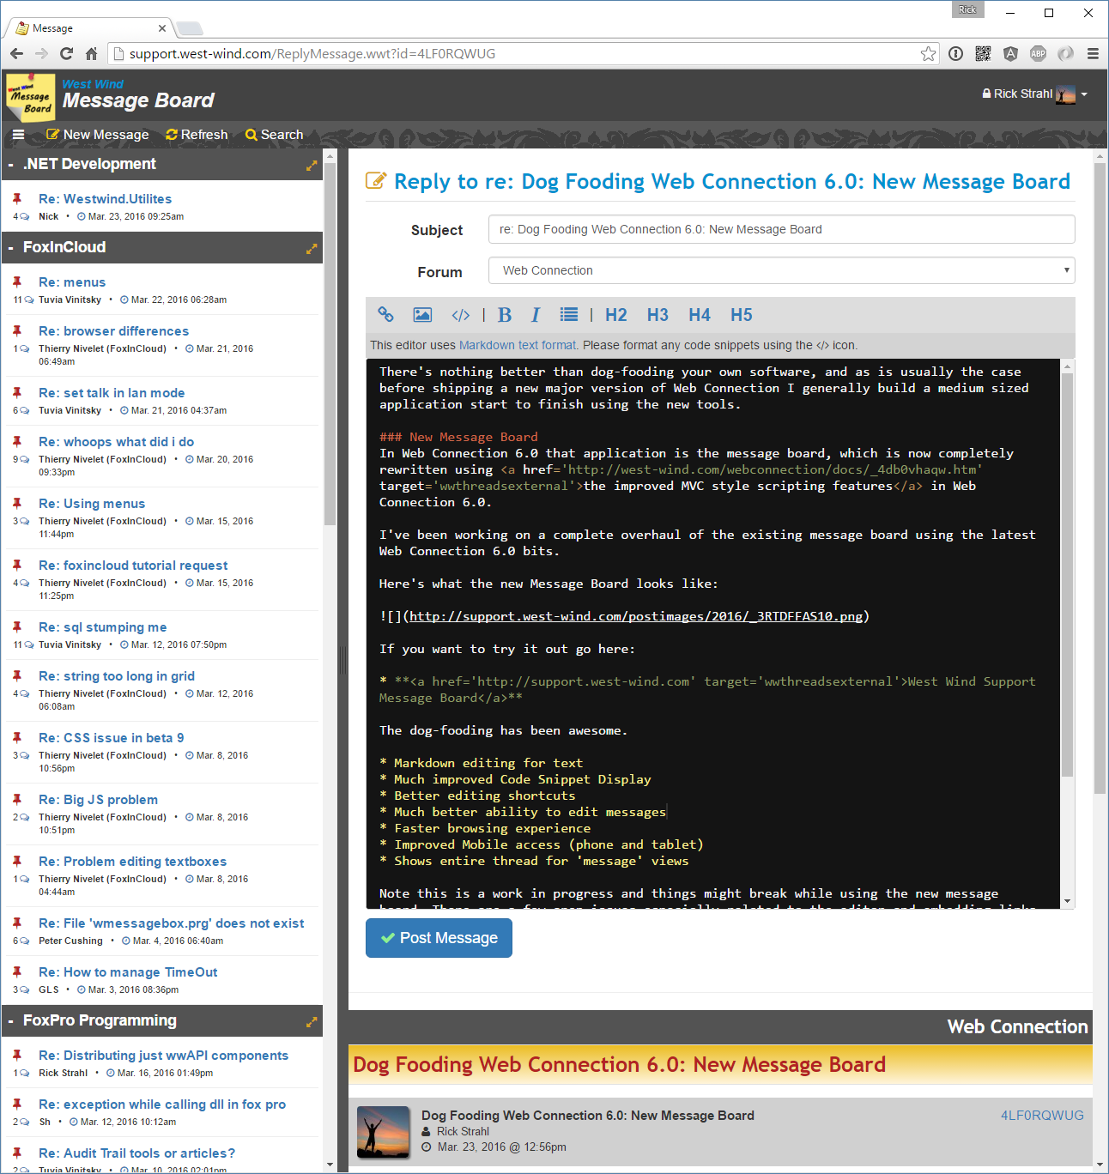Click the page scrollbar down arrow
The width and height of the screenshot is (1109, 1174).
click(x=1101, y=1165)
